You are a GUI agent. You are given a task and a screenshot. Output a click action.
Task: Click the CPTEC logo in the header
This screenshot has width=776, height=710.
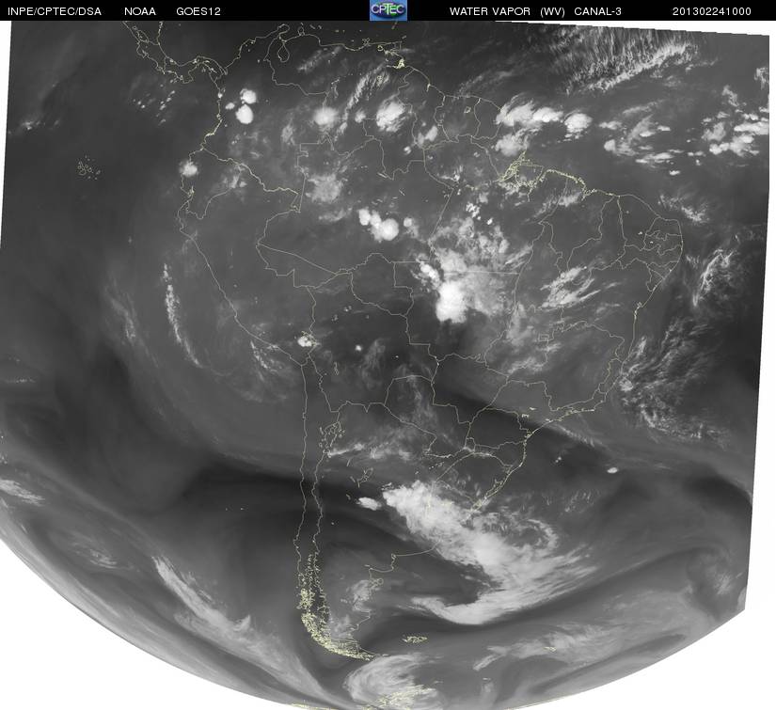click(388, 10)
